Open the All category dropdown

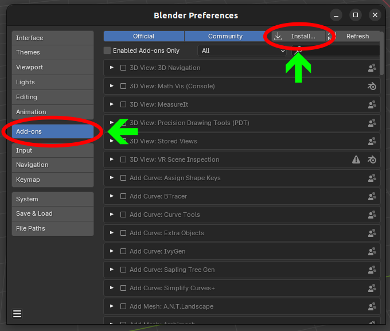pos(242,50)
